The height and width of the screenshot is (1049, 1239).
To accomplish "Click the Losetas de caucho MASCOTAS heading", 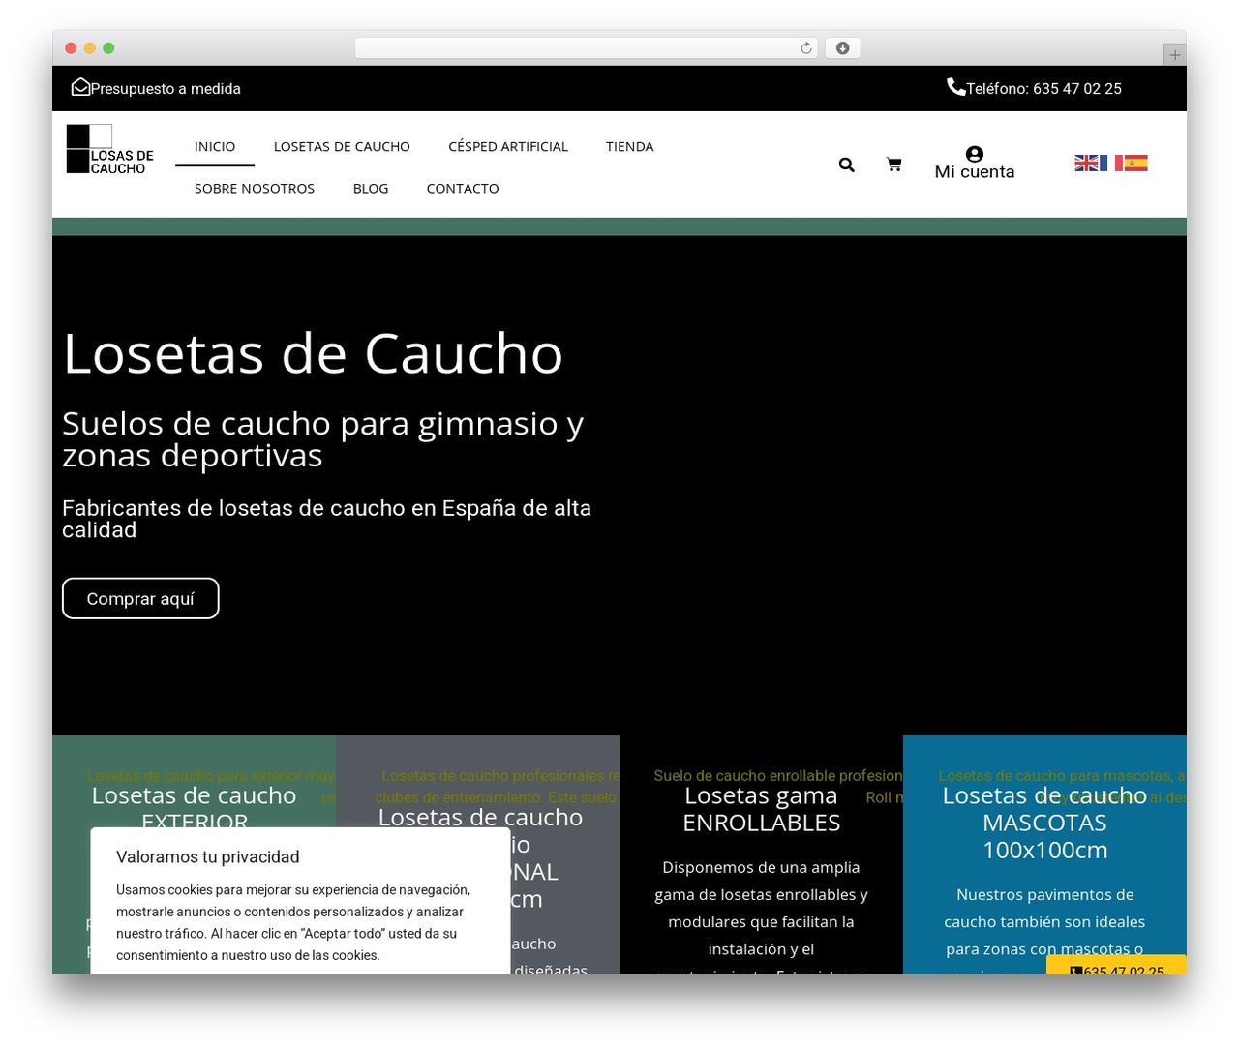I will coord(1044,823).
